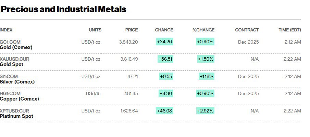The height and width of the screenshot is (137, 310).
Task: Click the INDEX column header
Action: click(6, 30)
